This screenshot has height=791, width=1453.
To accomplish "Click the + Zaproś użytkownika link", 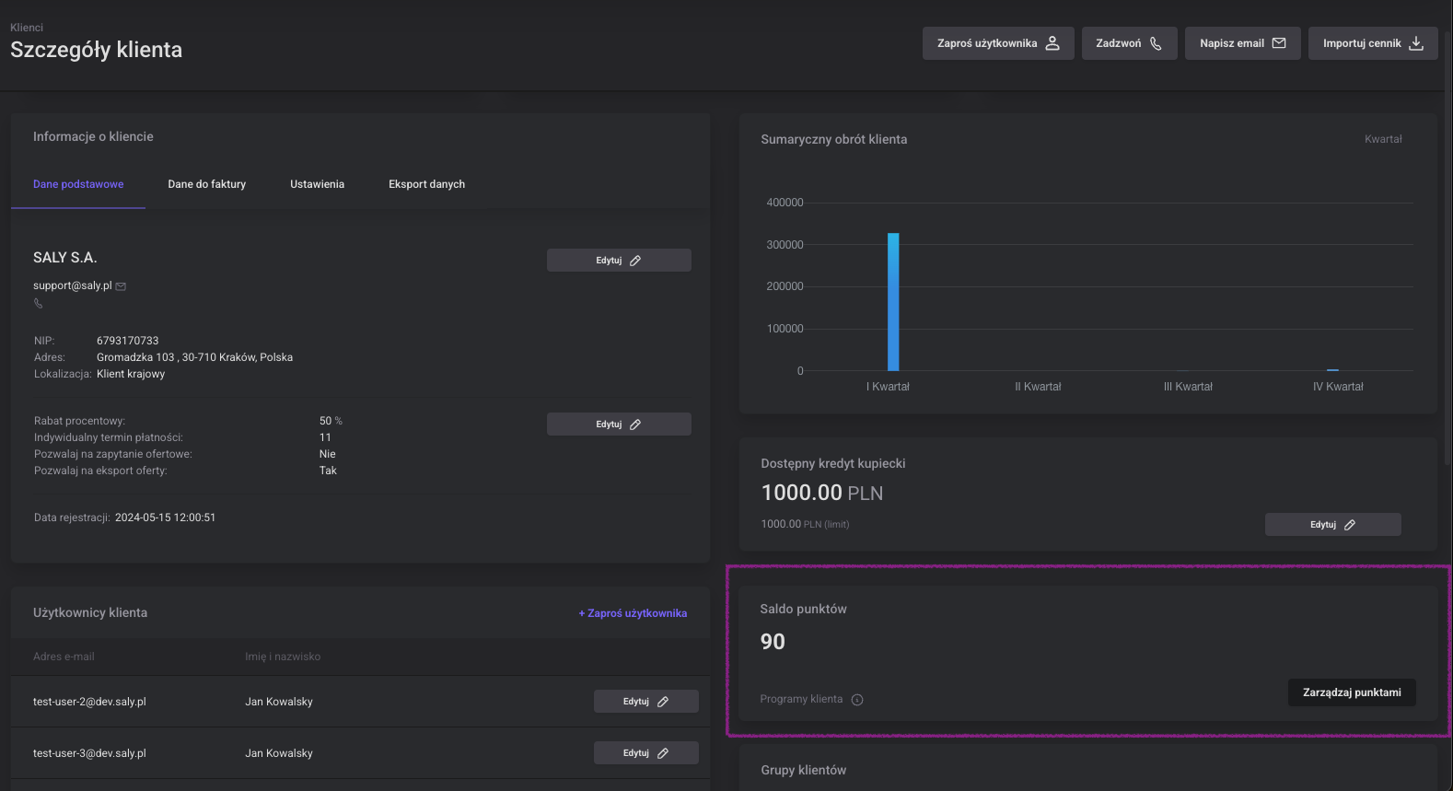I will pyautogui.click(x=633, y=613).
